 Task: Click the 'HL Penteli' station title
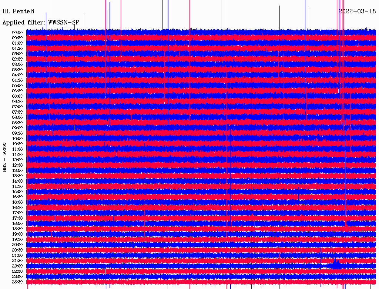19,11
